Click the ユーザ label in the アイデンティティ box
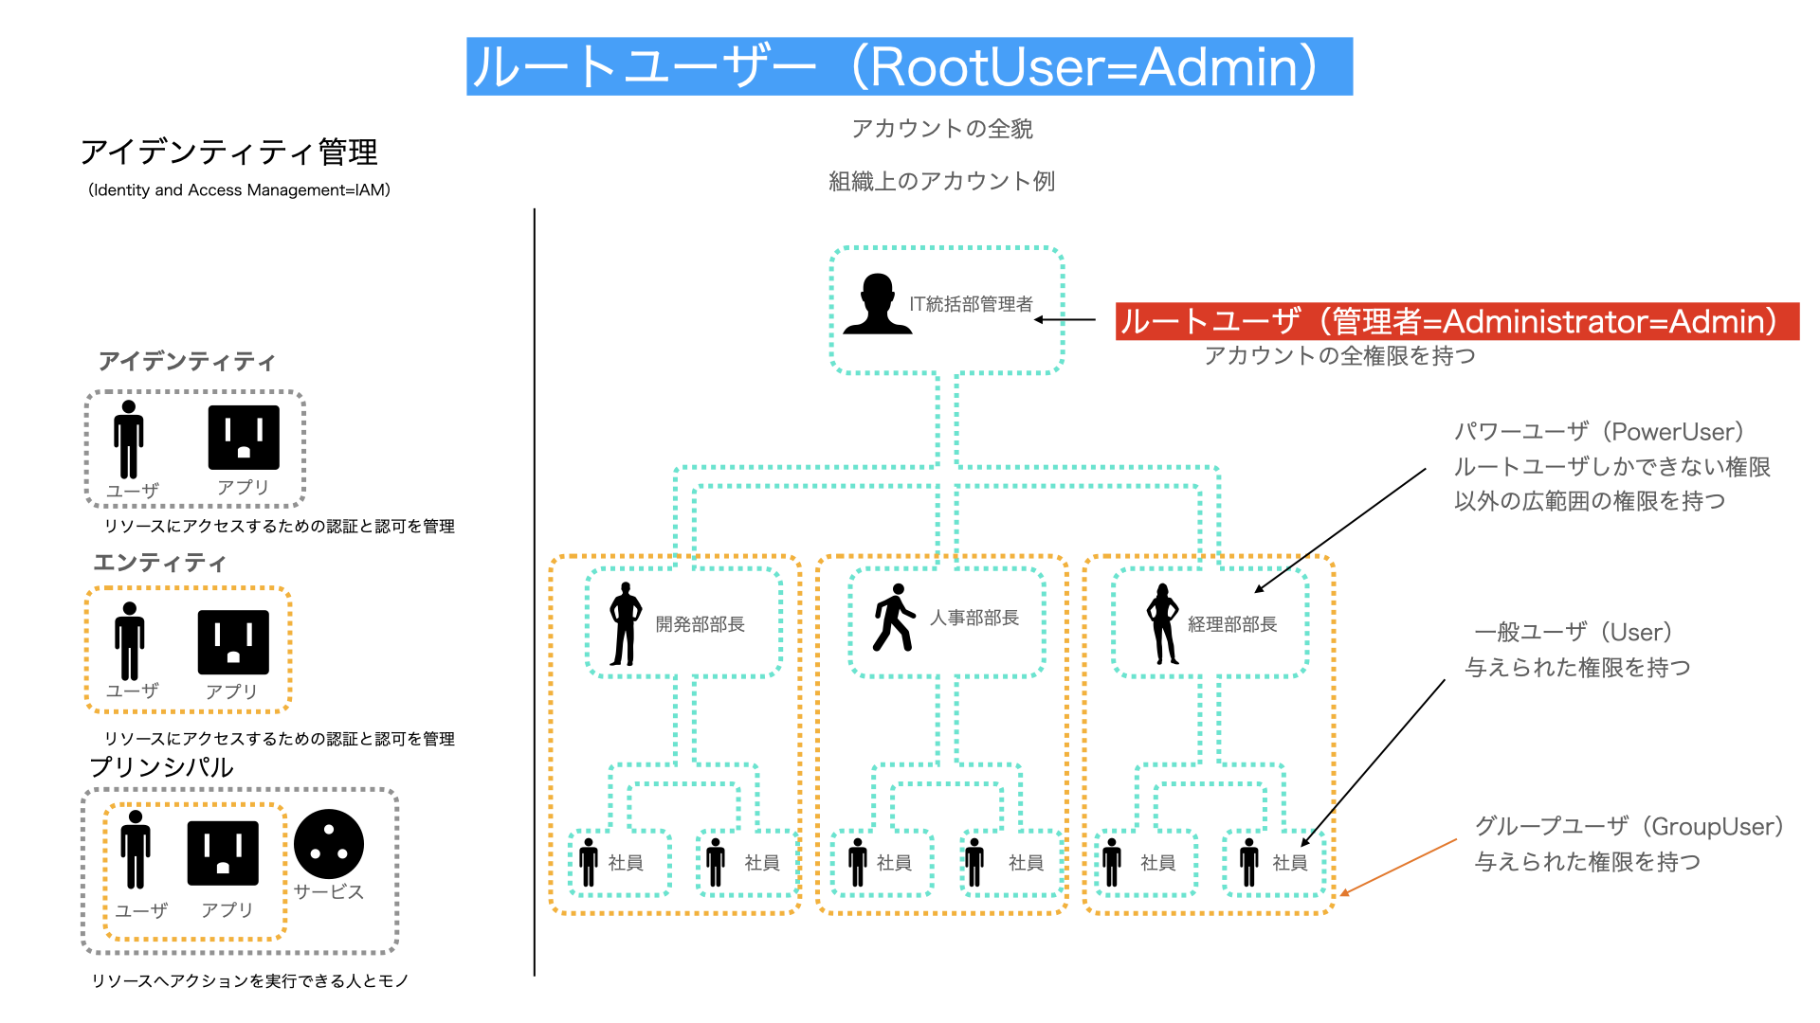 133,491
